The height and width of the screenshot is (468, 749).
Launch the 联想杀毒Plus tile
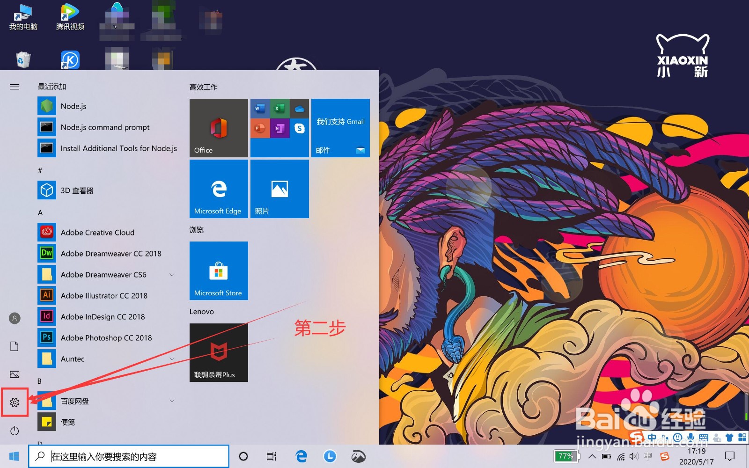[219, 352]
